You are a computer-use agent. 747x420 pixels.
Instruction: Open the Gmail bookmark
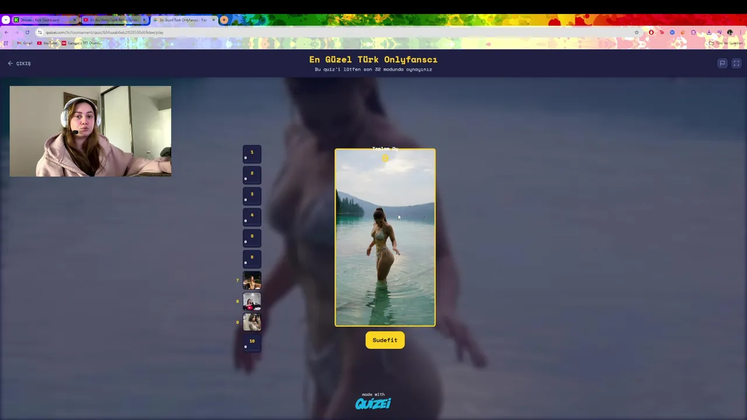[x=25, y=43]
